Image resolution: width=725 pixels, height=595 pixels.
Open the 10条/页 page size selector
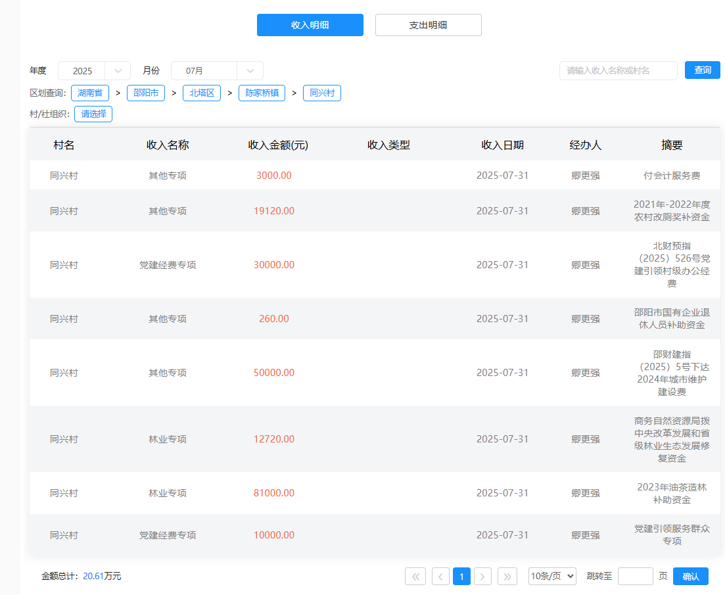click(552, 577)
